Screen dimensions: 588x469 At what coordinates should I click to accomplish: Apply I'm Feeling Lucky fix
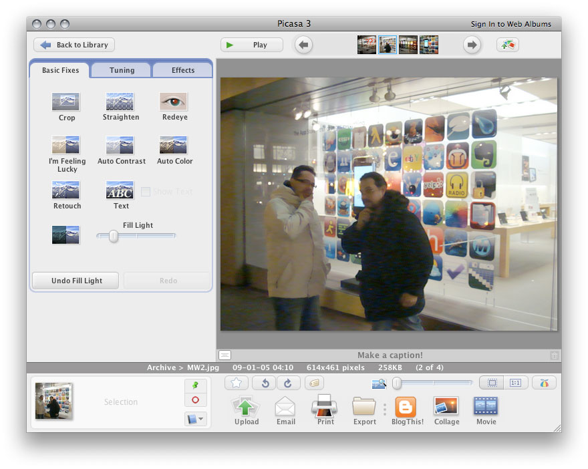[65, 145]
